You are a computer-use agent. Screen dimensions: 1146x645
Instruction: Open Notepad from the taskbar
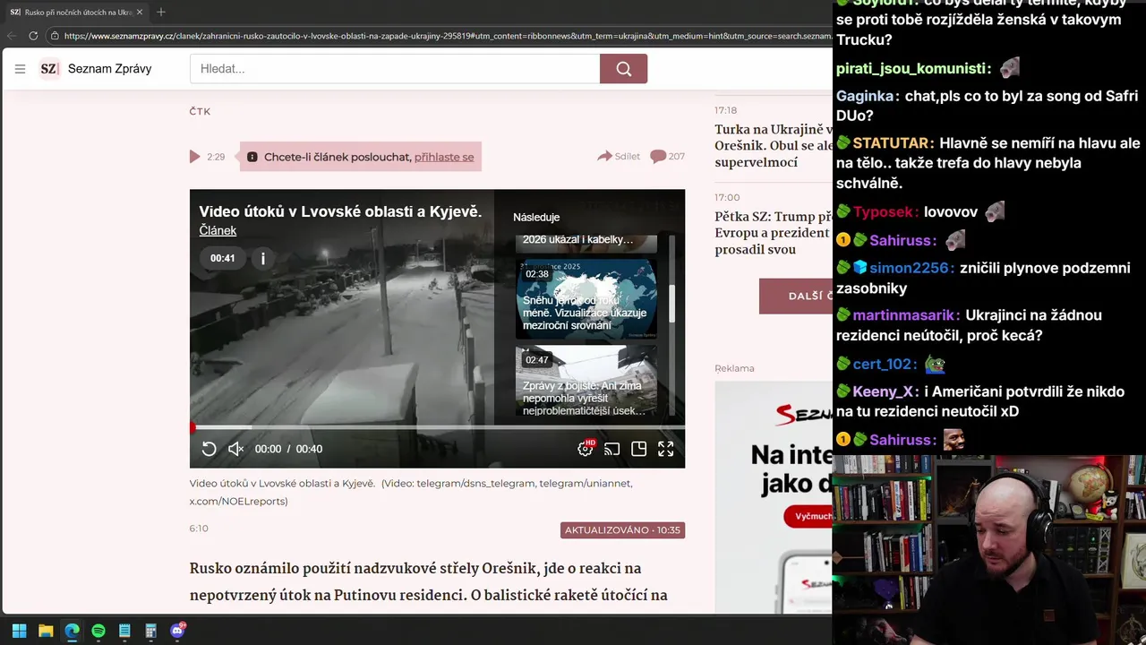(x=124, y=631)
